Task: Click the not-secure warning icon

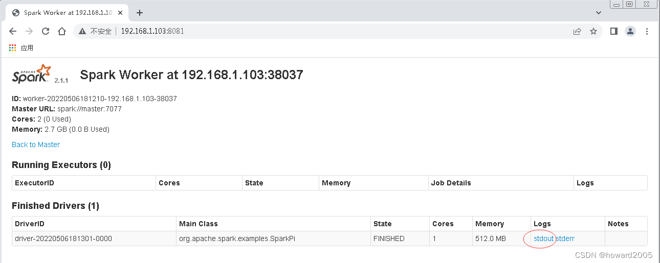Action: coord(83,31)
